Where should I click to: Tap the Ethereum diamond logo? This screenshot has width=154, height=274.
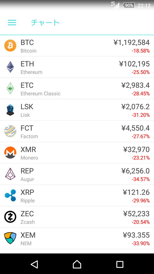(x=10, y=67)
